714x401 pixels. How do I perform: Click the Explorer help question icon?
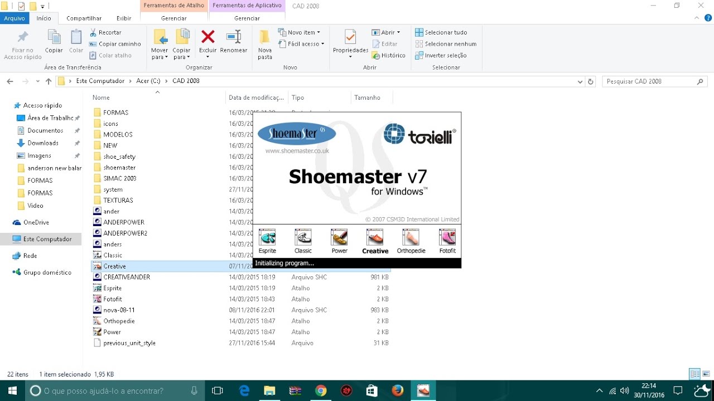[x=708, y=18]
